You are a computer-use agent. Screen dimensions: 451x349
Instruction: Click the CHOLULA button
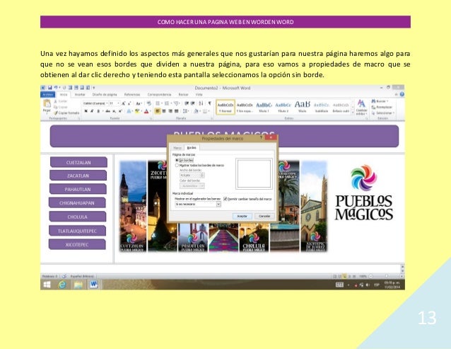click(x=77, y=217)
